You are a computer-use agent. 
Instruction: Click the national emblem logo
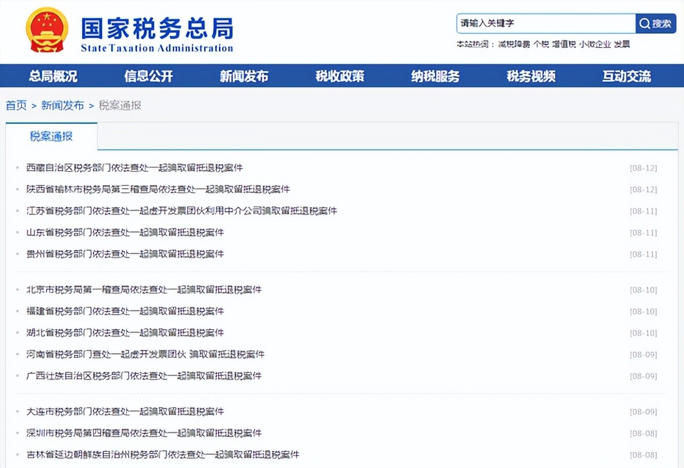(x=47, y=30)
